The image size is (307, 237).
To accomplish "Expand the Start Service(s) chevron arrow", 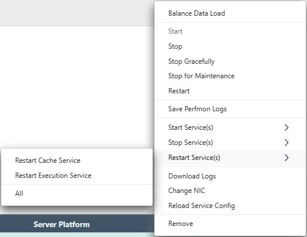I will (287, 127).
